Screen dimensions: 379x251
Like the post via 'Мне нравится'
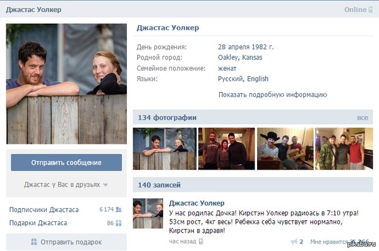pyautogui.click(x=328, y=242)
